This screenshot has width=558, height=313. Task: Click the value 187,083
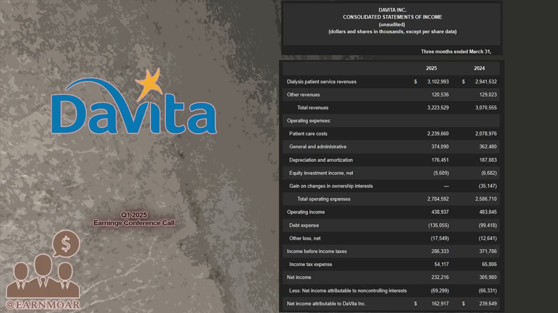488,160
